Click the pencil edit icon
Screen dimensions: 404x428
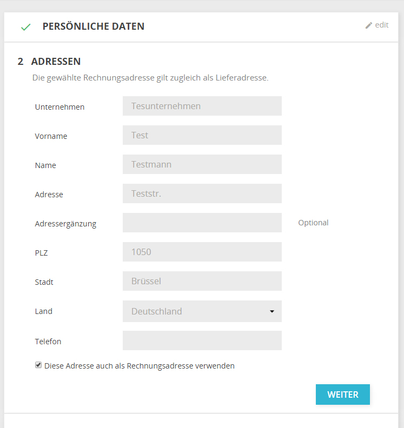369,25
